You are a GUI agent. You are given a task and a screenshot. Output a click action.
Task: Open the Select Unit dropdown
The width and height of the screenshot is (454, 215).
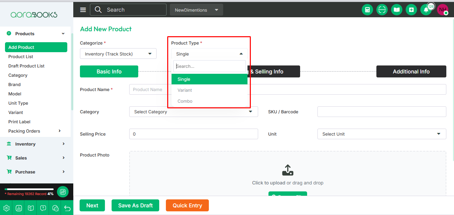pos(382,134)
